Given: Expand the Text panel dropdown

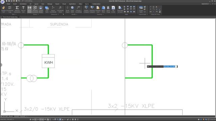Looking at the screenshot, I should coord(14,14).
